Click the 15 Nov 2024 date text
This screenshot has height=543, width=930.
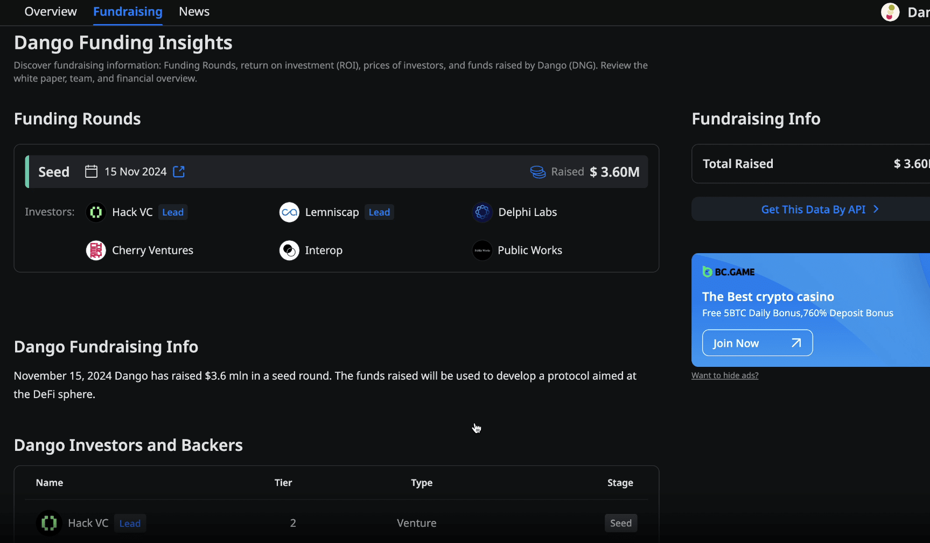tap(136, 171)
